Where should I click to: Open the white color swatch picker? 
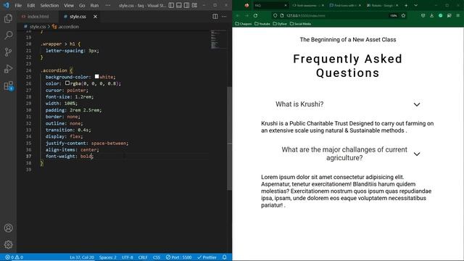tap(96, 77)
